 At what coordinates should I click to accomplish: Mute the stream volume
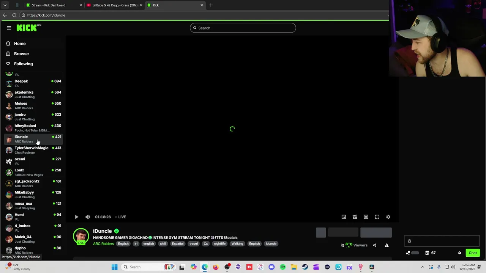pos(88,217)
